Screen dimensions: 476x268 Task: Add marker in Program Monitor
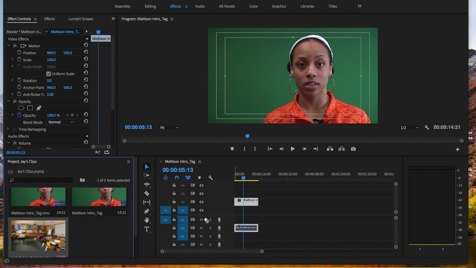coord(232,149)
